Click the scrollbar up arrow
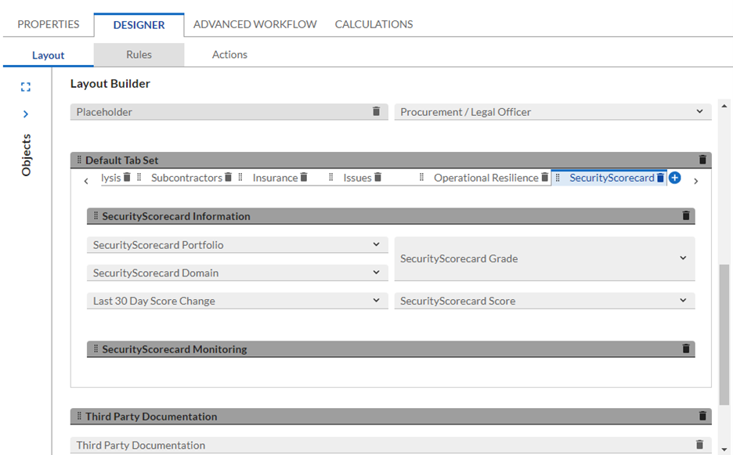This screenshot has height=455, width=733. point(724,107)
